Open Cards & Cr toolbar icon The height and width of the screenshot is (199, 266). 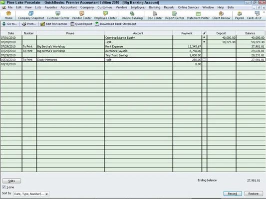tap(254, 15)
